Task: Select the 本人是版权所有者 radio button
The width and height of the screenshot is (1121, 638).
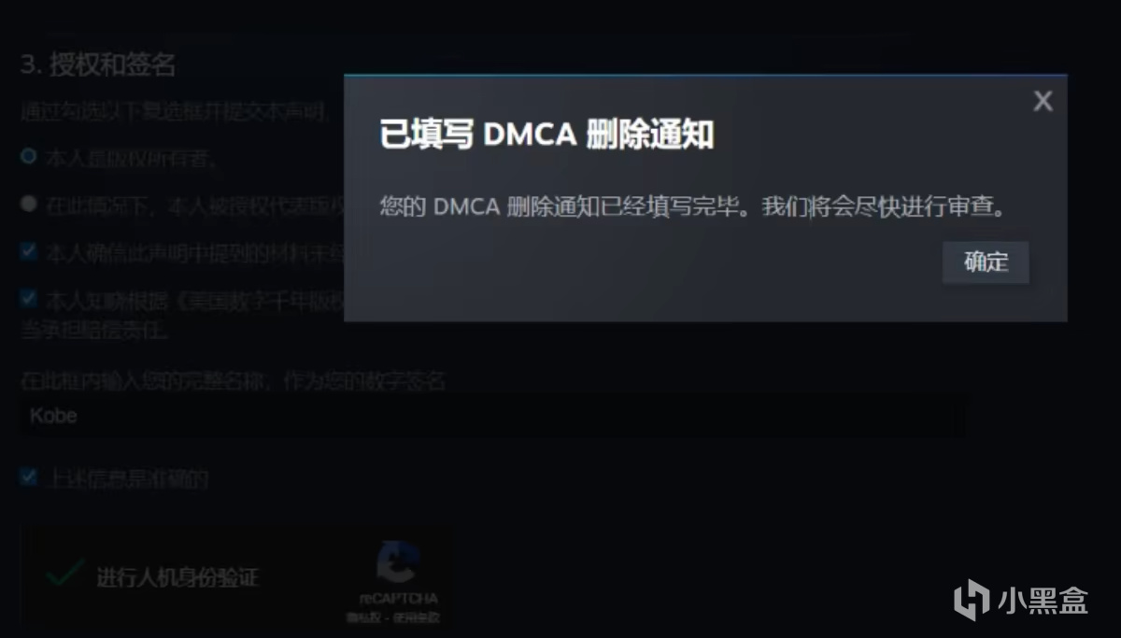Action: point(29,156)
